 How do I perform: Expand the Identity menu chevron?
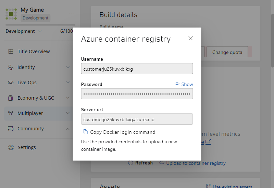(67, 67)
